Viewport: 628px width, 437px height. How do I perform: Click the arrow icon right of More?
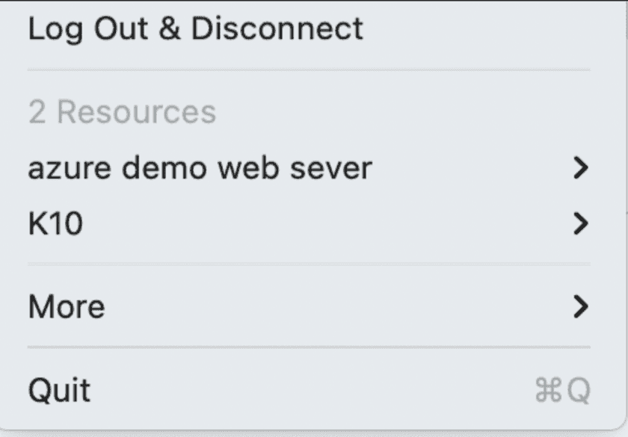[580, 306]
